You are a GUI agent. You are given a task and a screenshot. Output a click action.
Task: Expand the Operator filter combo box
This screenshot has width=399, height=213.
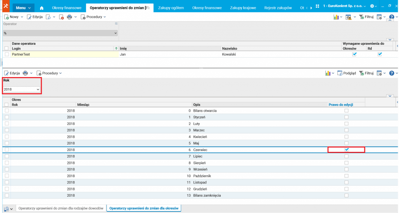pyautogui.click(x=60, y=33)
